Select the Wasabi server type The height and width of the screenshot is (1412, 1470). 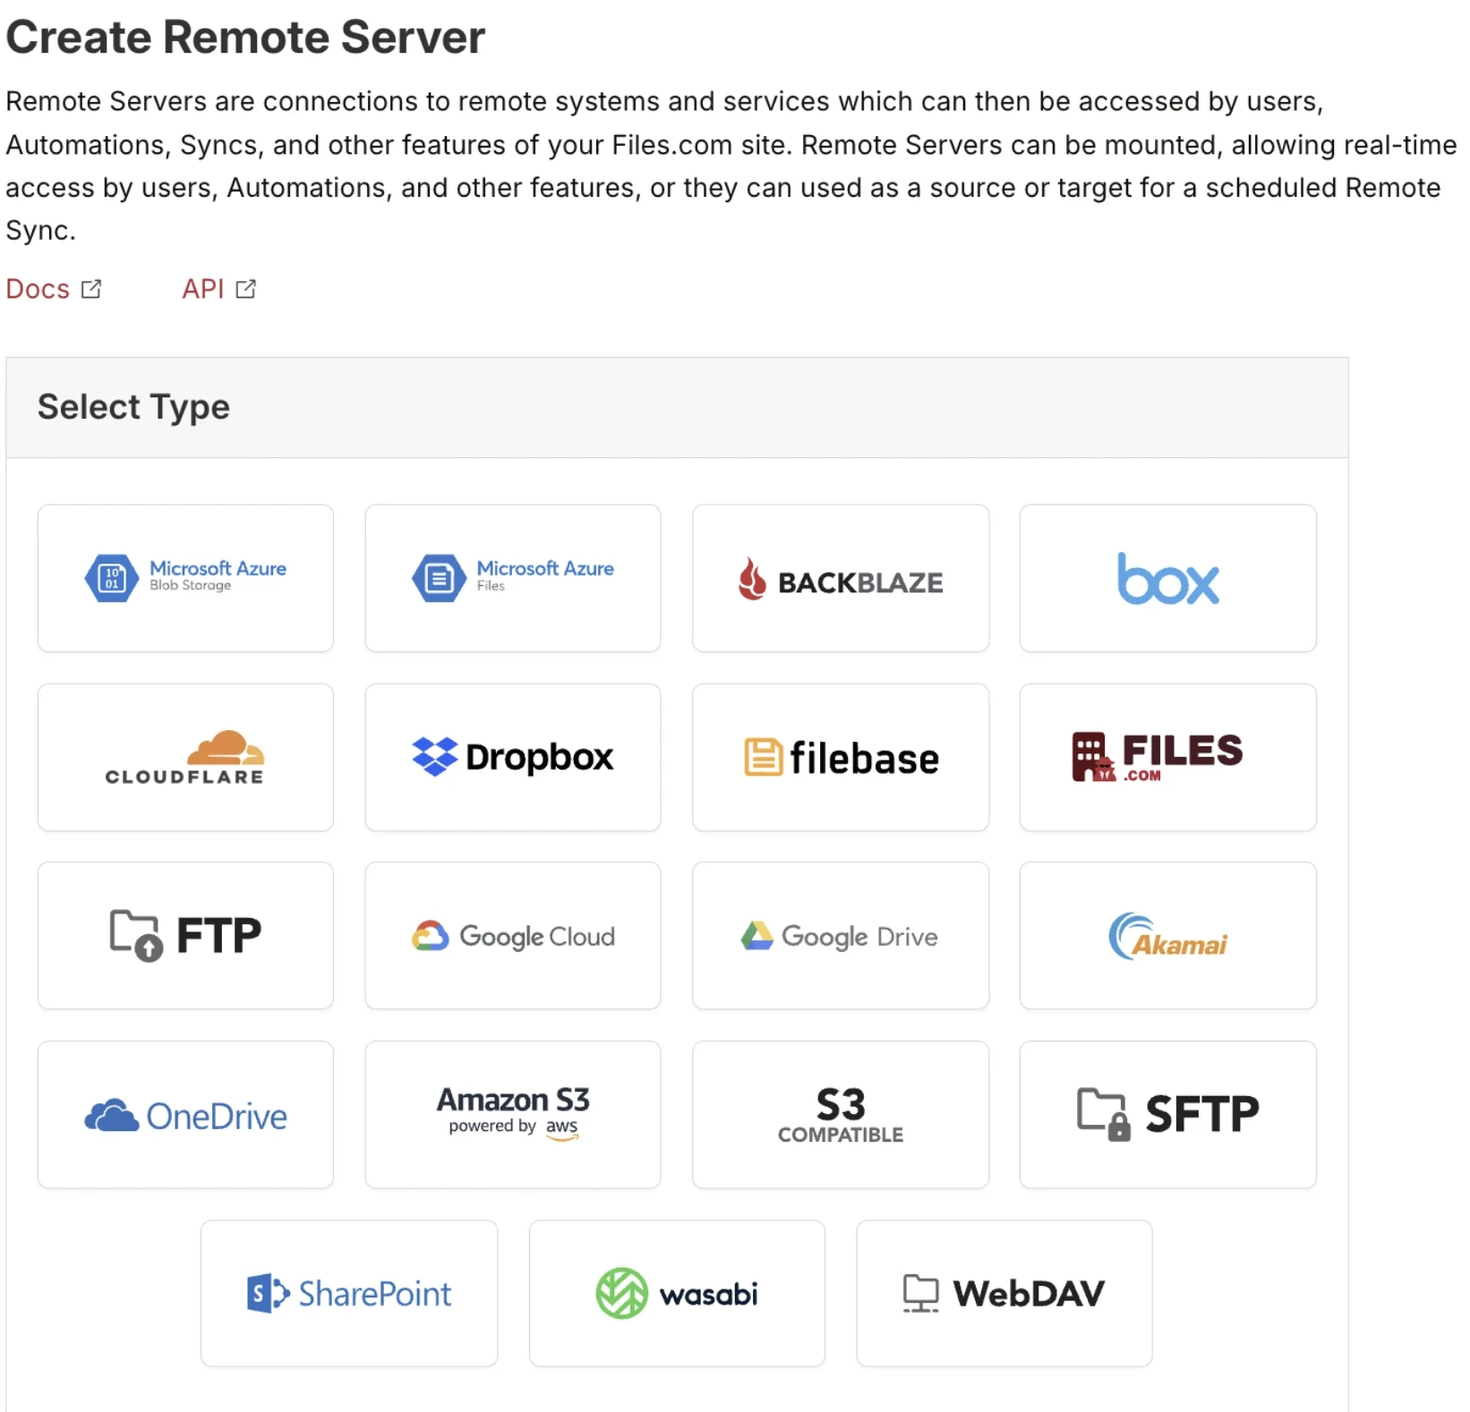tap(677, 1293)
